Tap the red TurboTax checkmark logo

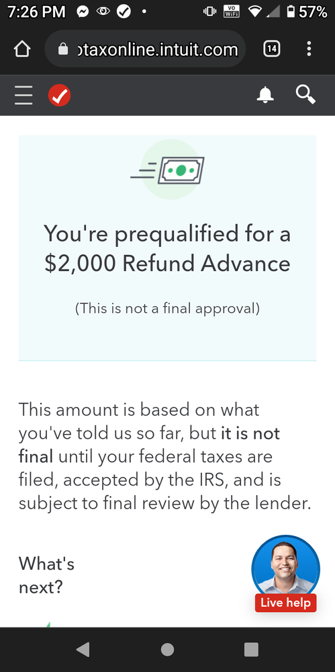point(60,95)
